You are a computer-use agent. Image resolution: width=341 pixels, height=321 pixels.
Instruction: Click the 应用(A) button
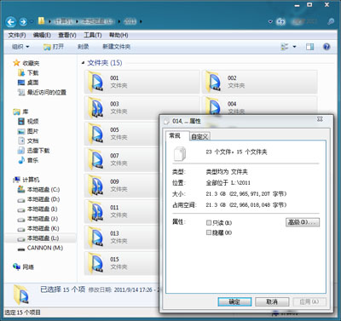tap(309, 301)
